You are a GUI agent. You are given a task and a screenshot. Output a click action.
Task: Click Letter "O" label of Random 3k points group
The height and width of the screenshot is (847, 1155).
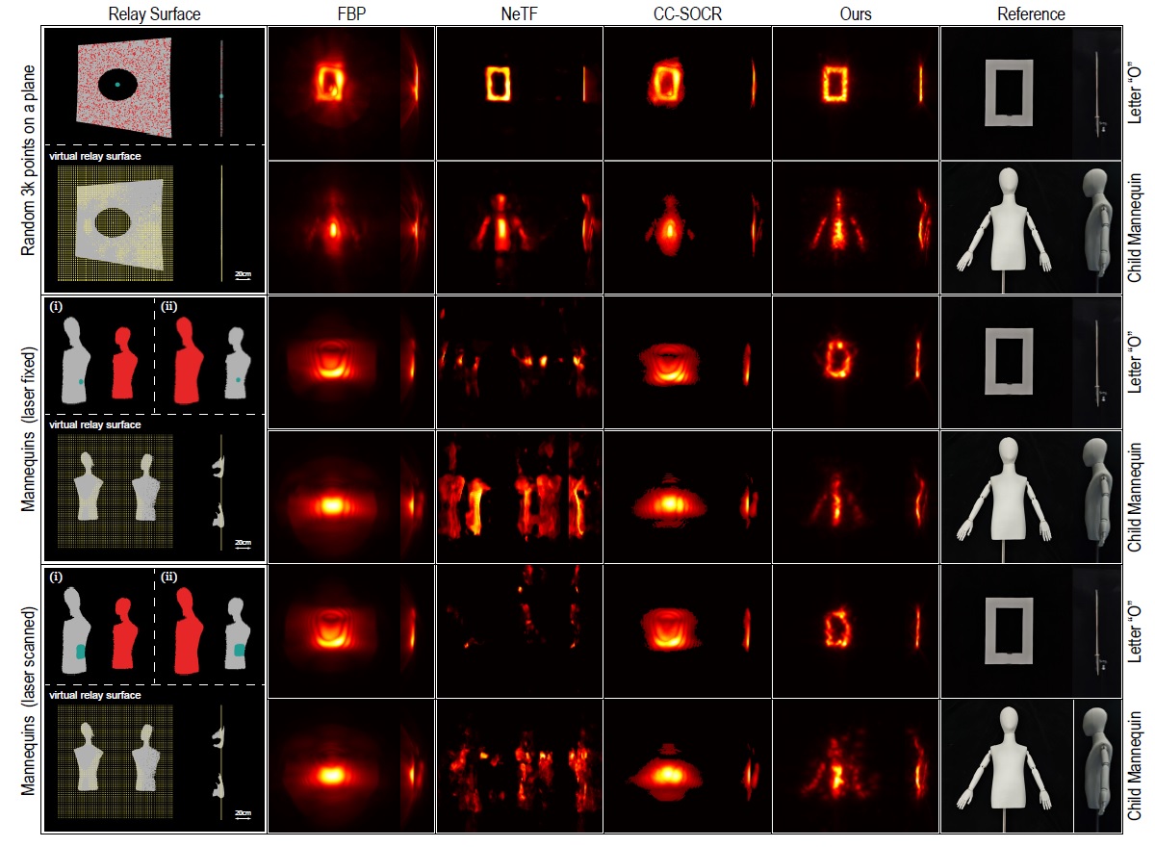pos(1136,92)
